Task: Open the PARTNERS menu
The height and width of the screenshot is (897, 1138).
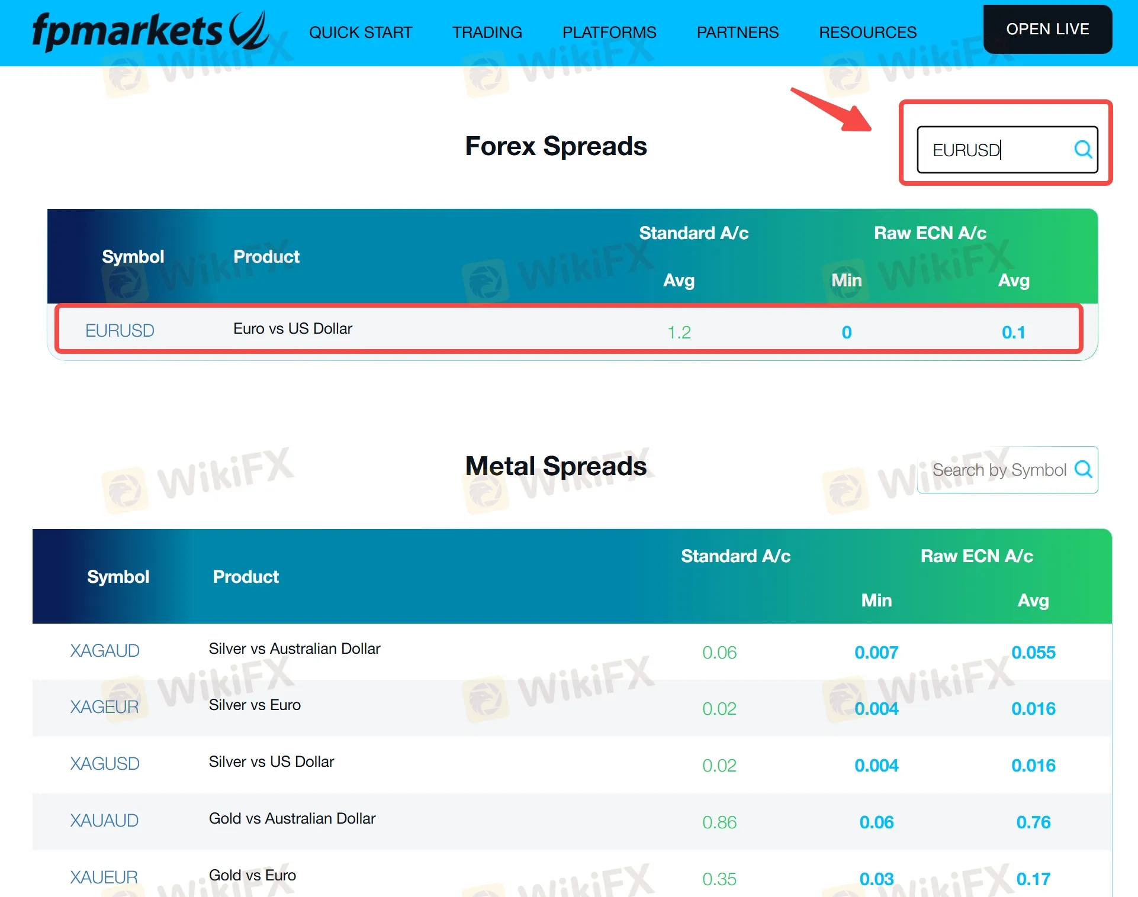Action: 738,32
